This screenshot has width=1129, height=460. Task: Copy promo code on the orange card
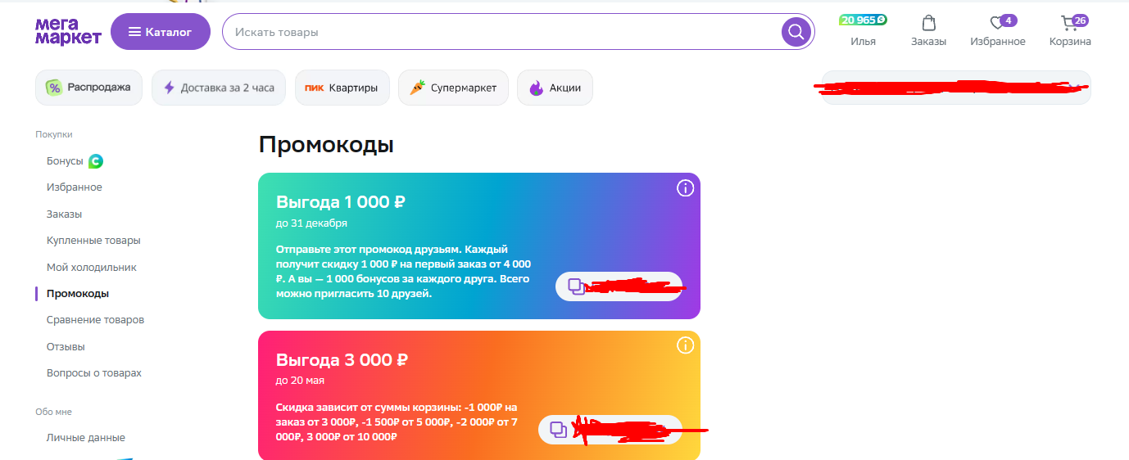[x=559, y=430]
